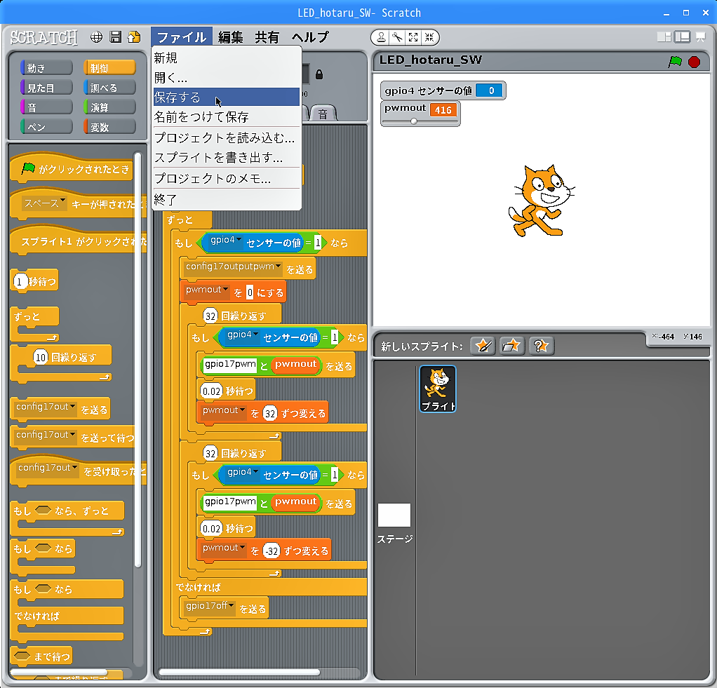Open the 動き blocks category
Image resolution: width=717 pixels, height=688 pixels.
tap(46, 67)
